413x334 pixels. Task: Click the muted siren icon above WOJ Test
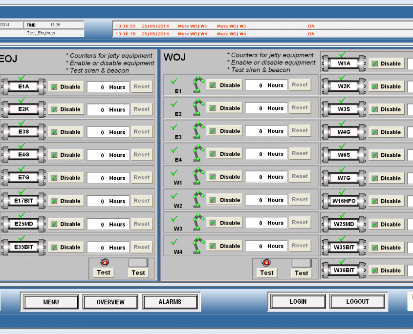[x=266, y=262]
